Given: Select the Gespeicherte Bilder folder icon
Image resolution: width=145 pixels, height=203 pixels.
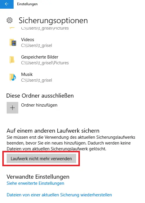Looking at the screenshot, I should (x=12, y=60).
